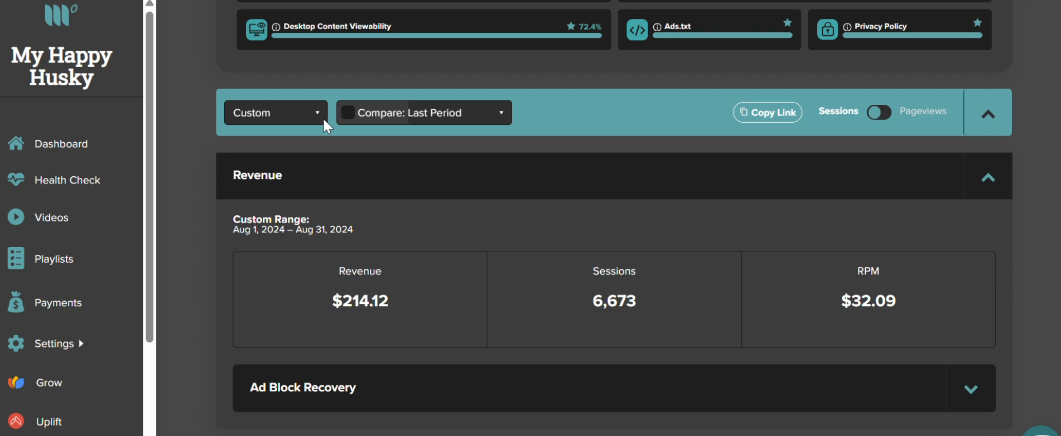Toggle Sessions/Pageviews switch
1061x436 pixels.
[879, 113]
